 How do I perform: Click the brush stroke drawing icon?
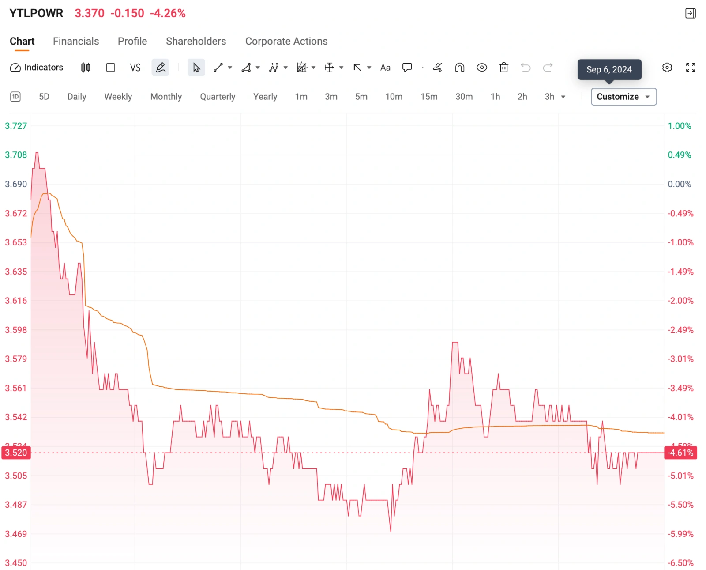(437, 68)
